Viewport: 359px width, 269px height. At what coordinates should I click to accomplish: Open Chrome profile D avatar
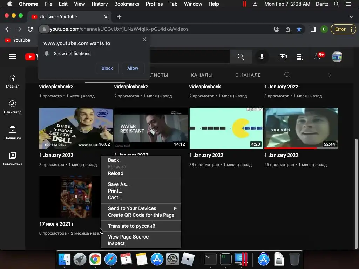point(324,29)
